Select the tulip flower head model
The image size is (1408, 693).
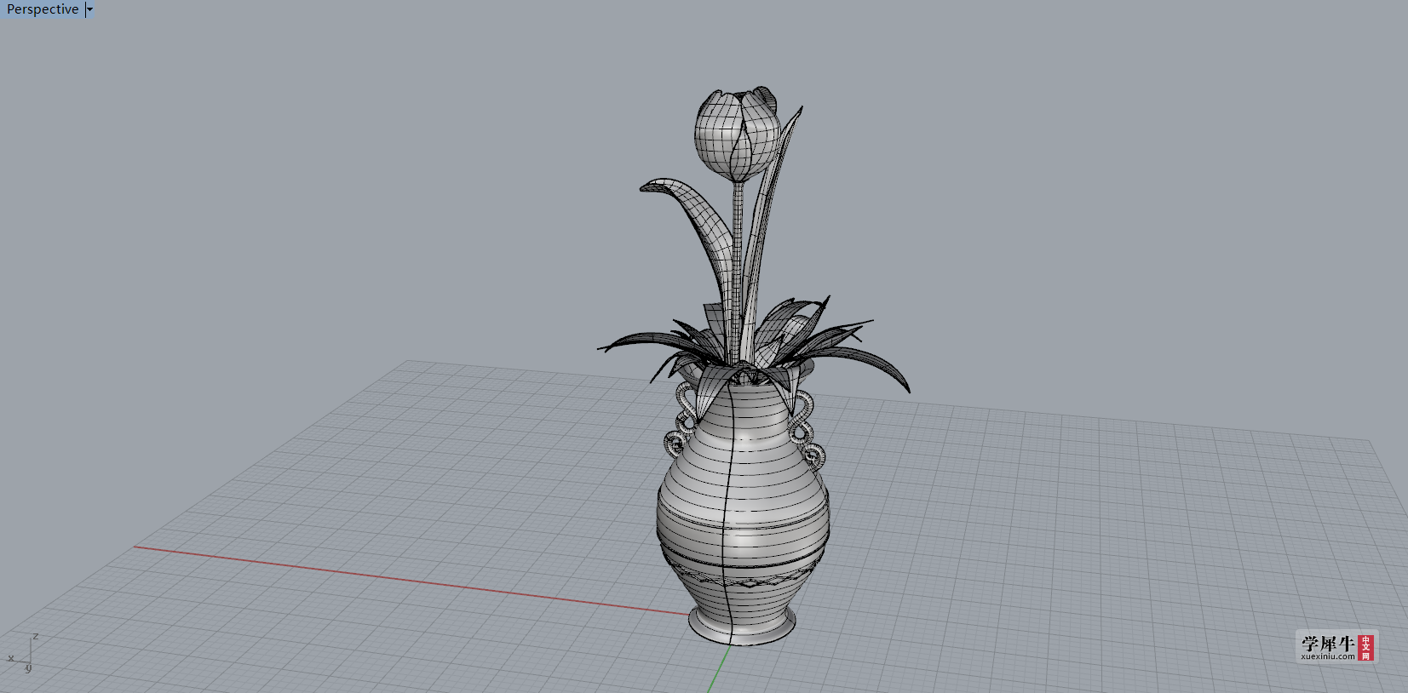pyautogui.click(x=738, y=134)
